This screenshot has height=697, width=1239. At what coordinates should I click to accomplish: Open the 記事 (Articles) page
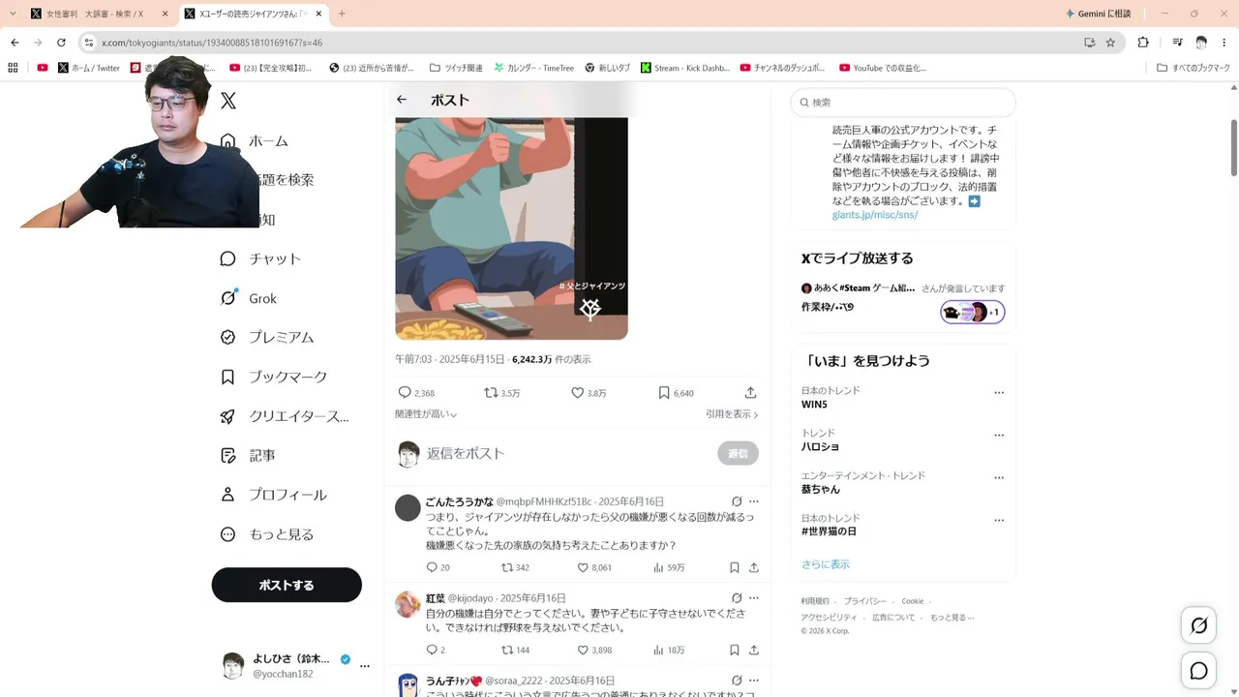click(248, 455)
